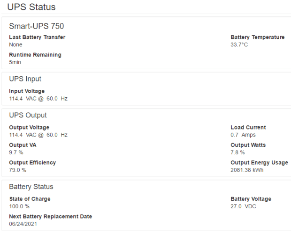Screen dimensions: 291x232
Task: Click the Battery Status section header
Action: pos(31,187)
